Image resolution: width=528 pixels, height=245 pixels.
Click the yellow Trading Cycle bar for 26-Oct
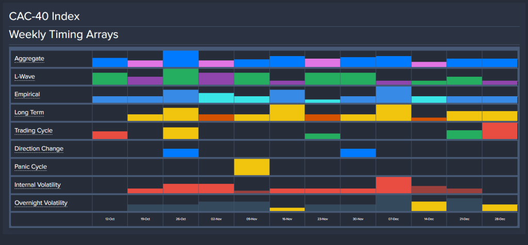tap(181, 133)
